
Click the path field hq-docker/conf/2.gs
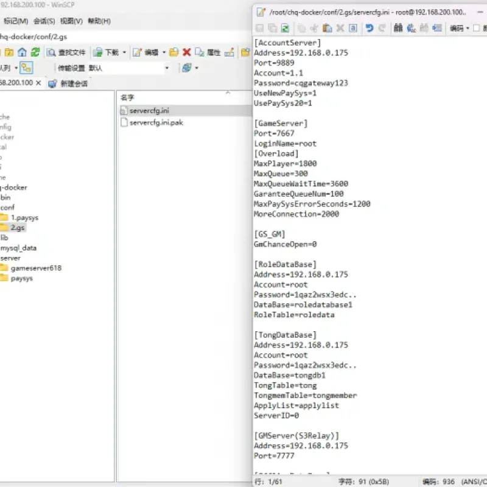point(124,37)
